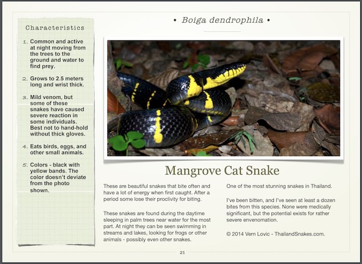Click the ThailandSnakes.com copyright line
This screenshot has width=362, height=264.
coord(276,234)
